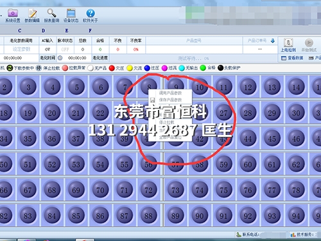Click the 产品型号 input field
The height and width of the screenshot is (241, 321).
[194, 49]
